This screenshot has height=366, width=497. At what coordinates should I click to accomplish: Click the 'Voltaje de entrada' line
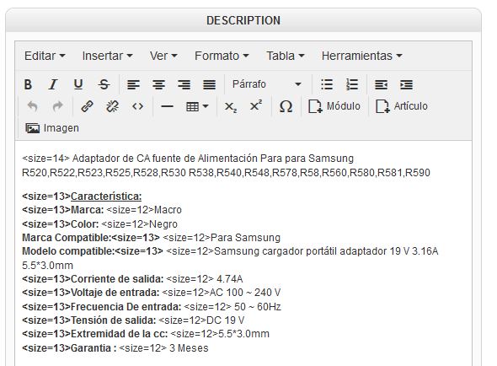coord(151,293)
